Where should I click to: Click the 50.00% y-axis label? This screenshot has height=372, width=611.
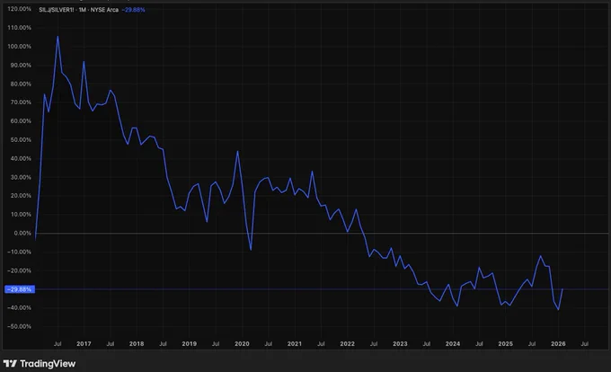(x=21, y=139)
